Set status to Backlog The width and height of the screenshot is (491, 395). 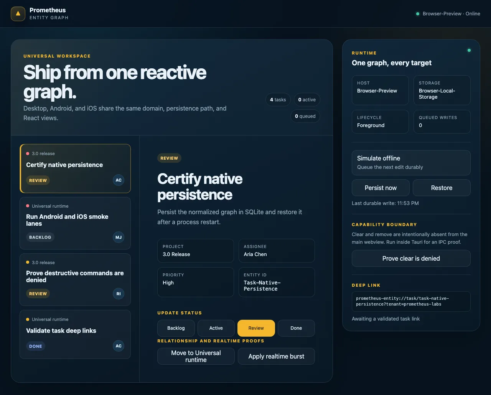coord(176,328)
